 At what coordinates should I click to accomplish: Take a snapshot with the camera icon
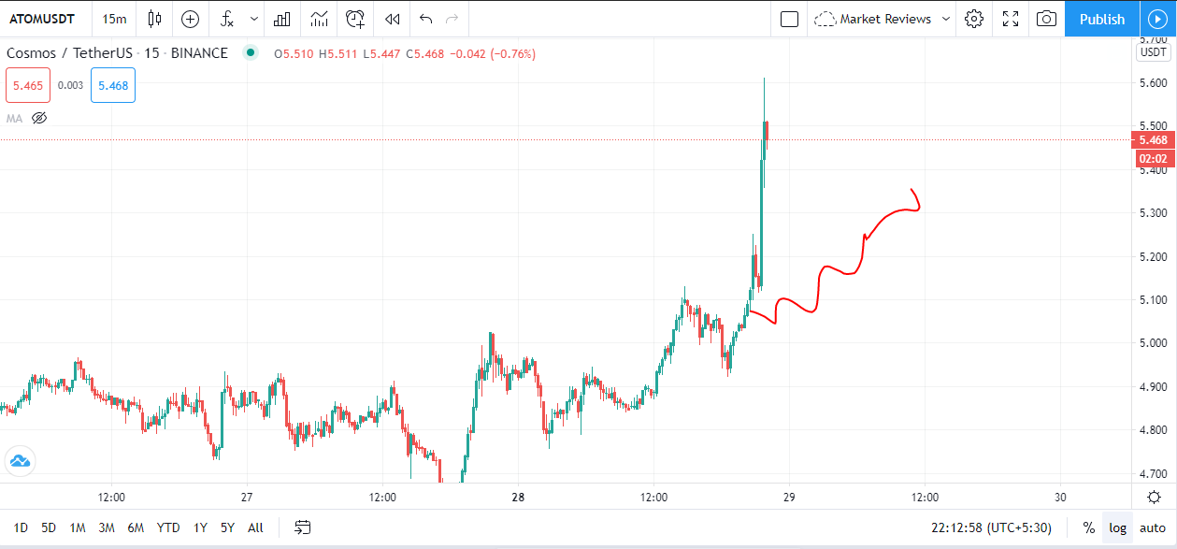tap(1046, 19)
